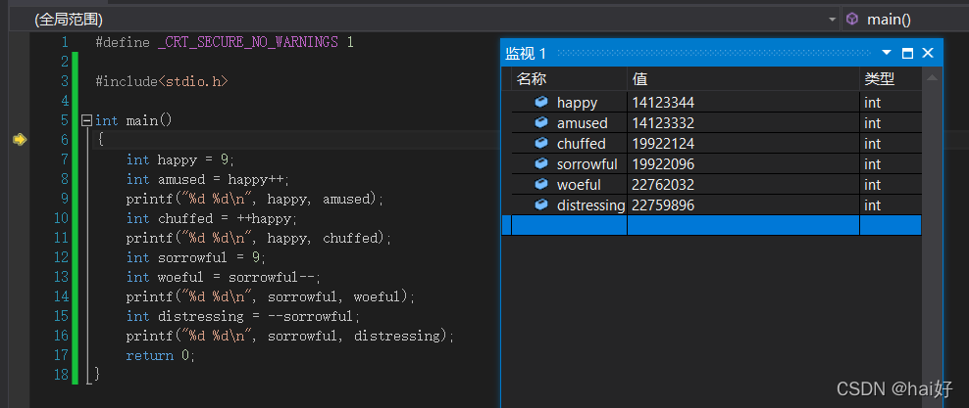The height and width of the screenshot is (408, 969).
Task: Click the variable icon beside chuffed
Action: coord(540,143)
